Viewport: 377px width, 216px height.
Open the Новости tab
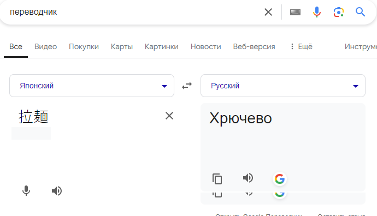(206, 46)
